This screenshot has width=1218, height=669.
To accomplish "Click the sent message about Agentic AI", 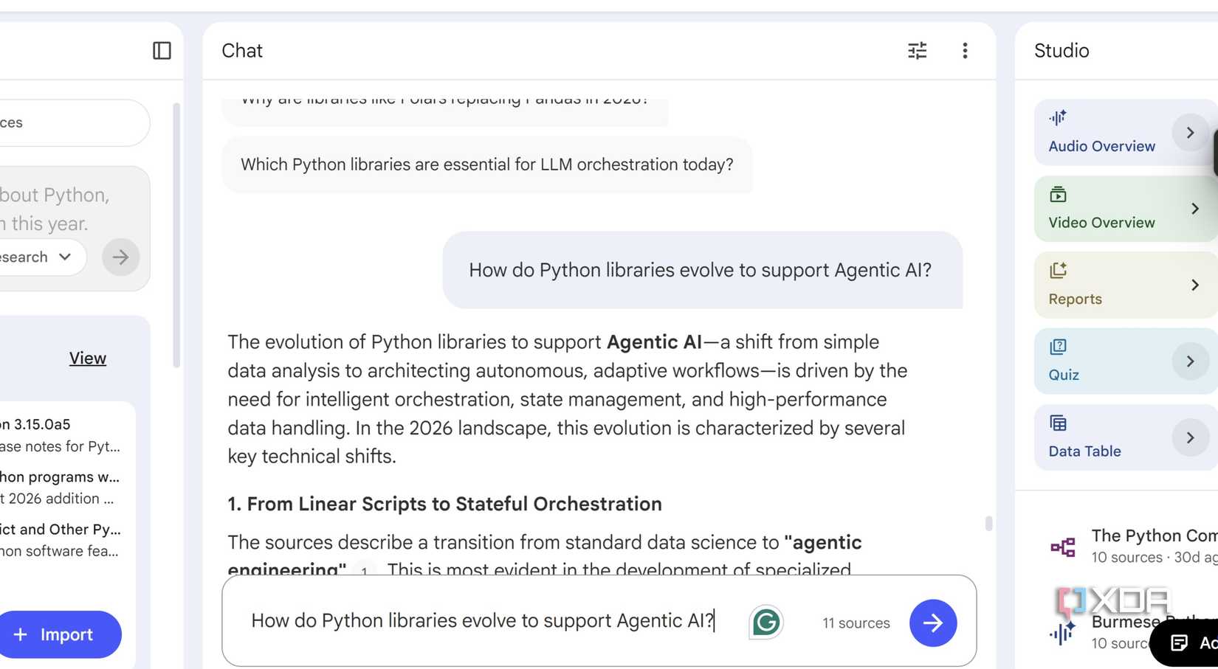I will click(702, 270).
